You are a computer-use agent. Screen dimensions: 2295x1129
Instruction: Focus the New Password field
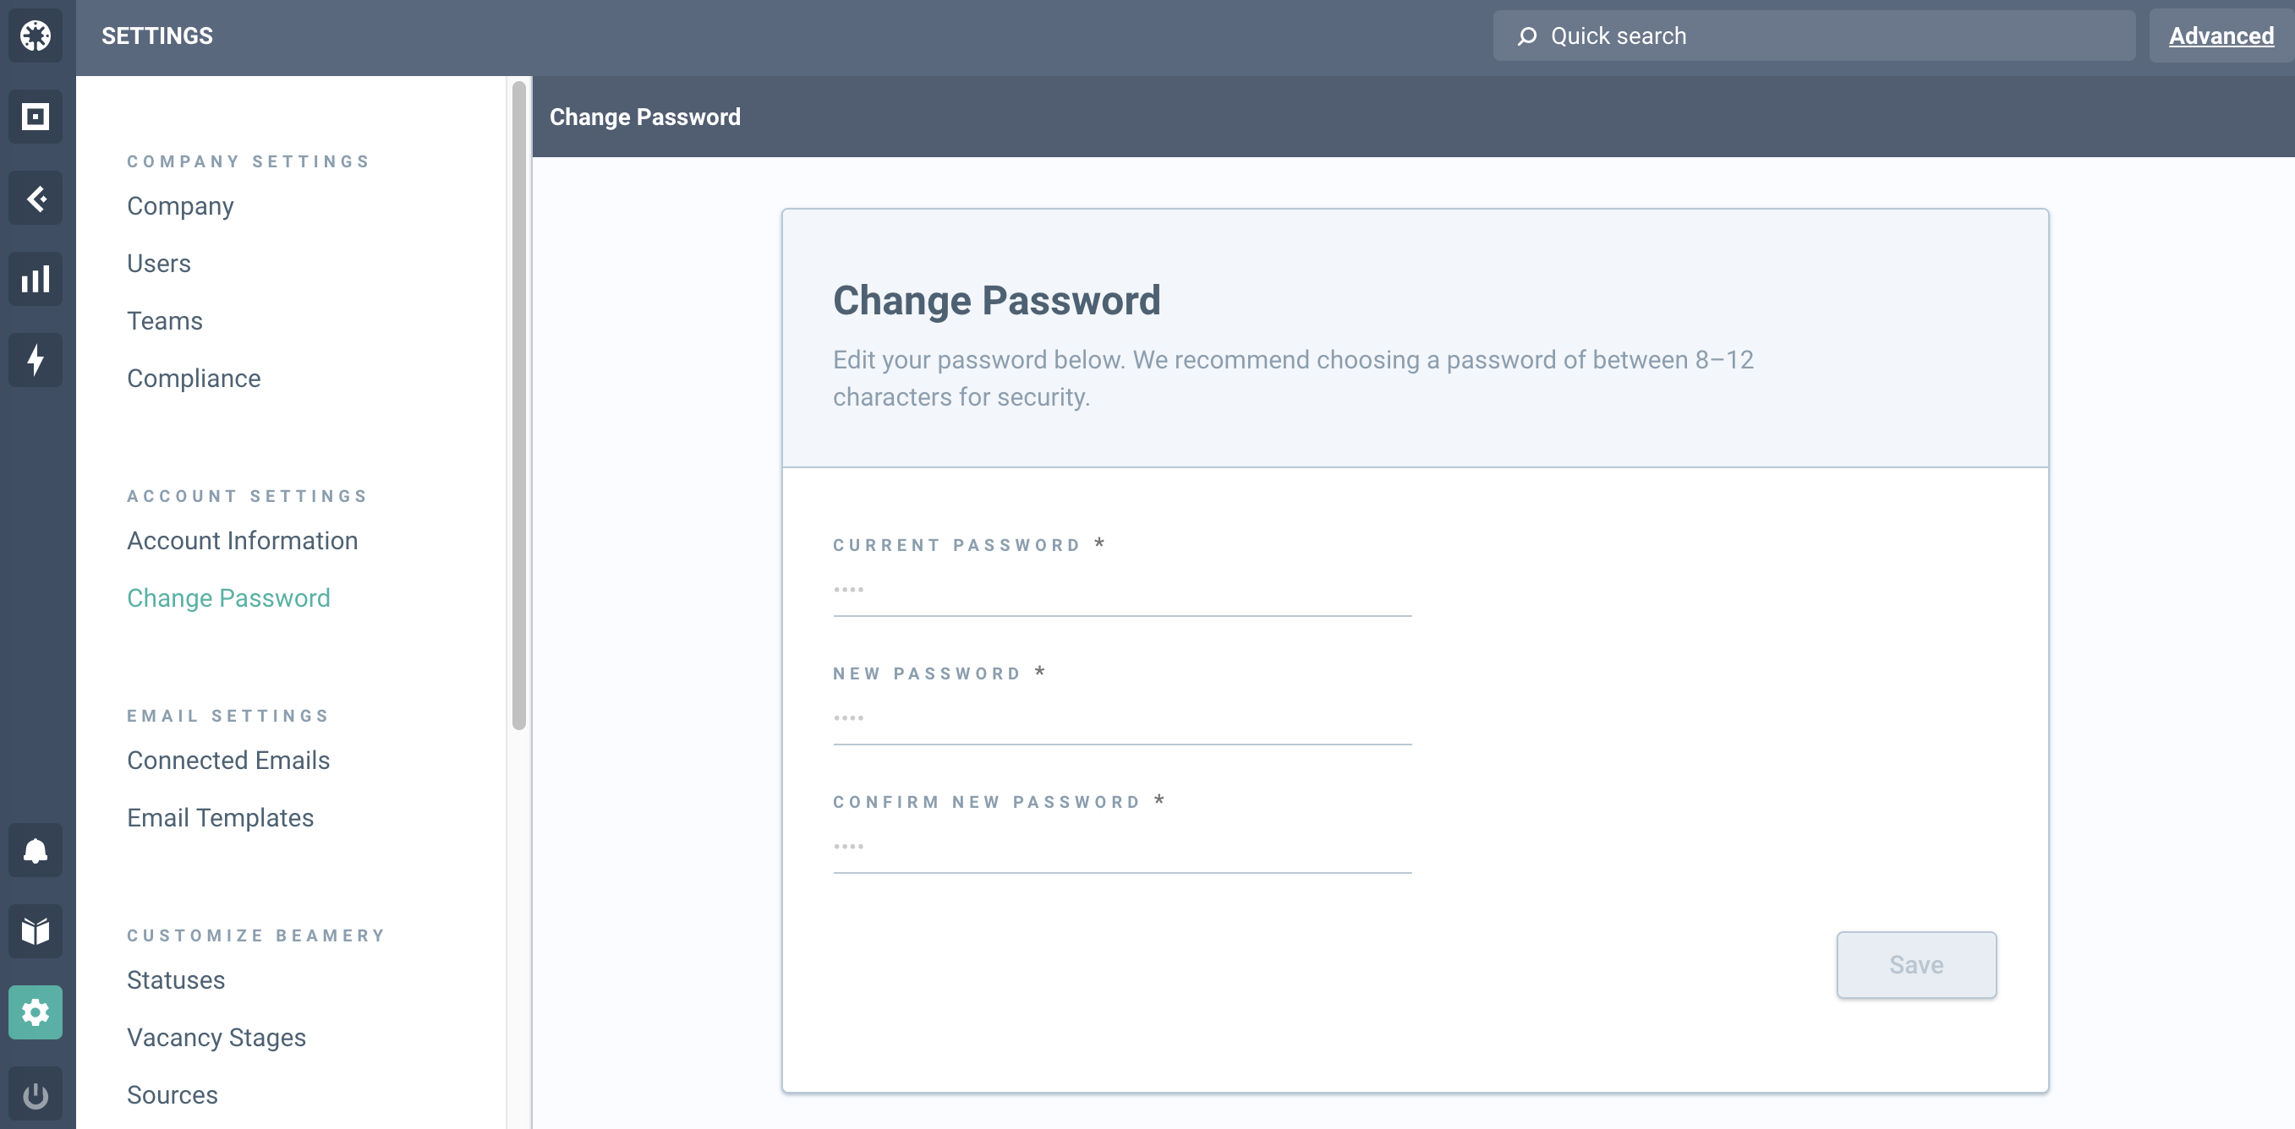click(x=1123, y=718)
